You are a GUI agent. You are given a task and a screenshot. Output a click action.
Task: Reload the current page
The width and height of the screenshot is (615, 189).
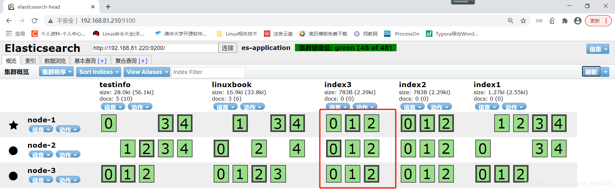point(35,21)
